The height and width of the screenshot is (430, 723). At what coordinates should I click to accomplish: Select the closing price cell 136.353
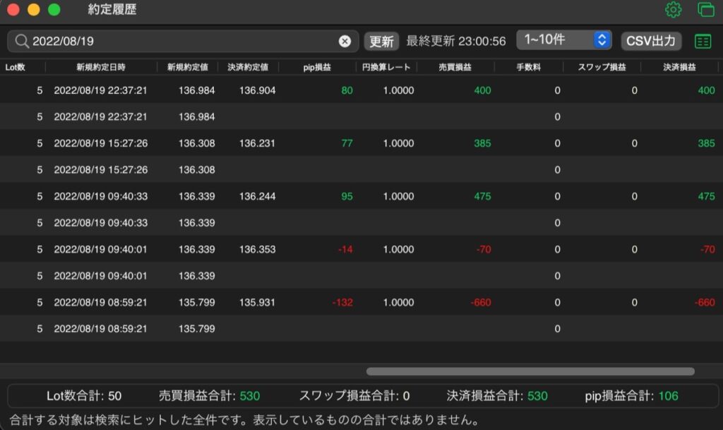(x=257, y=249)
